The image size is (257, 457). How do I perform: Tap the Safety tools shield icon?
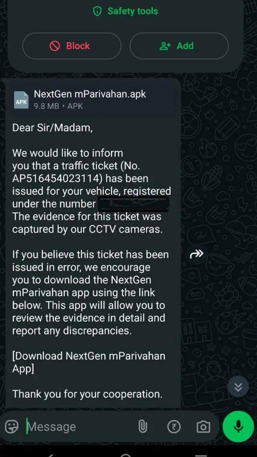tap(97, 11)
